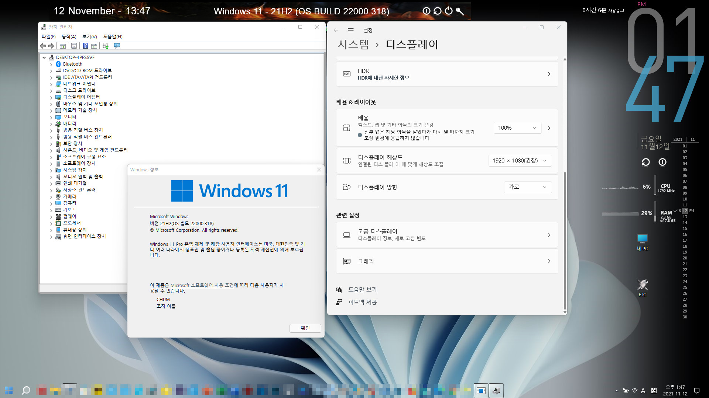The image size is (709, 398).
Task: Open the Microsoft 소프트웨어 사용 조건 link
Action: pyautogui.click(x=202, y=285)
